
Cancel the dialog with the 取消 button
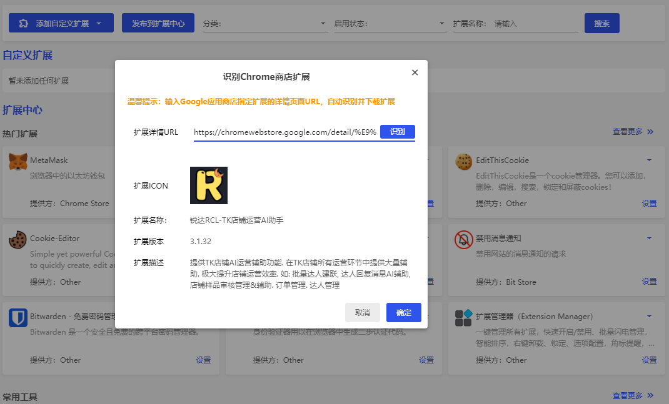362,312
